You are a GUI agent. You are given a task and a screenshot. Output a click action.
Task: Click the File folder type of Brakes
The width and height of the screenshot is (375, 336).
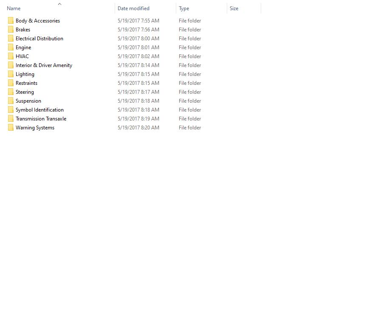click(x=190, y=29)
